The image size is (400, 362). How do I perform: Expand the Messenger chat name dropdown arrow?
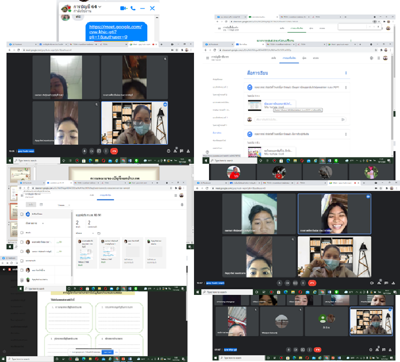click(100, 6)
